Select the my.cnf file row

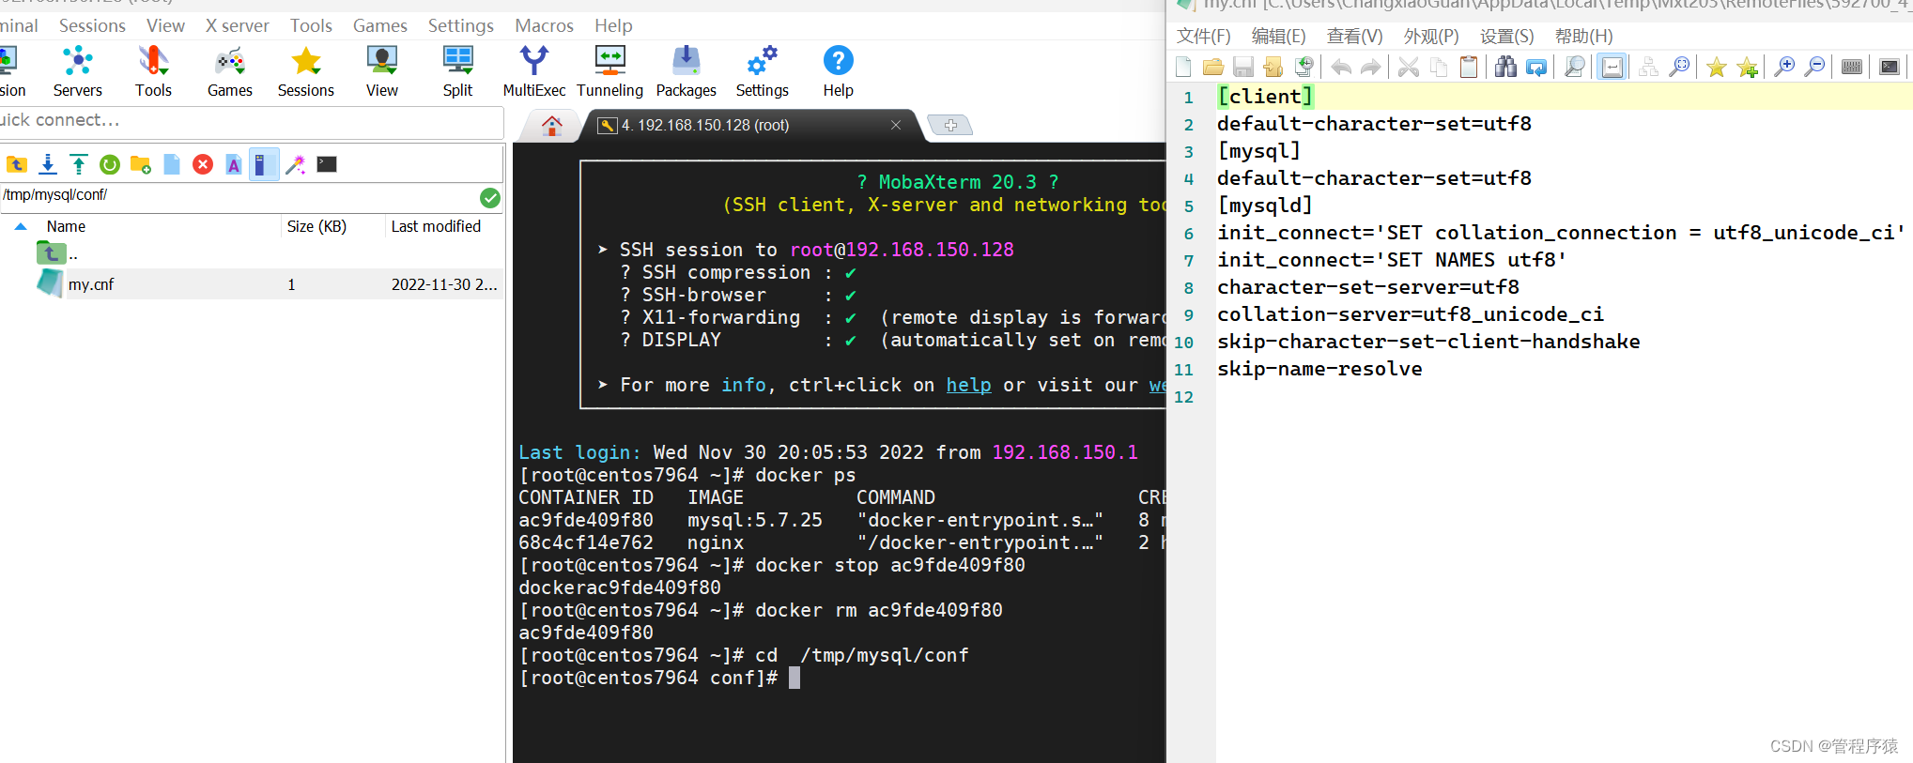252,284
